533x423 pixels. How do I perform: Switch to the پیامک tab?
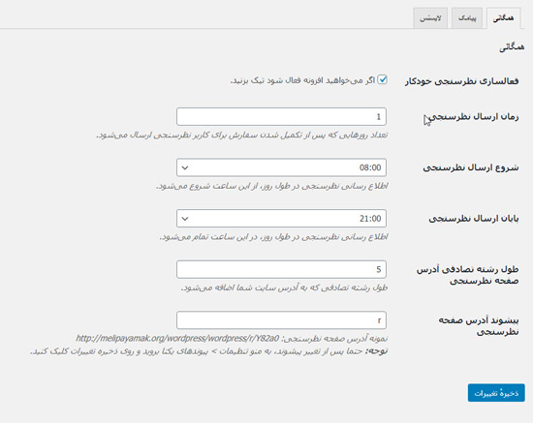click(x=467, y=18)
